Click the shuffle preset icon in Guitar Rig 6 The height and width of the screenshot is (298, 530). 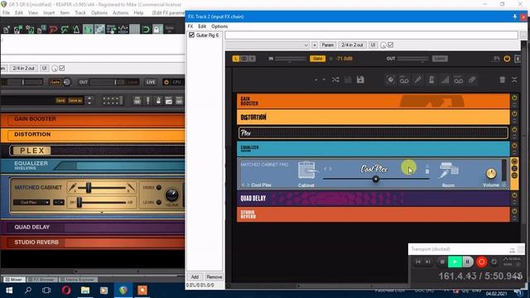(335, 79)
